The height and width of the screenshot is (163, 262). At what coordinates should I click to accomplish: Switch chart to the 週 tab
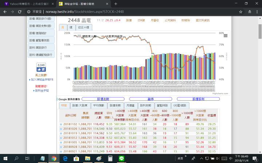coord(70,27)
